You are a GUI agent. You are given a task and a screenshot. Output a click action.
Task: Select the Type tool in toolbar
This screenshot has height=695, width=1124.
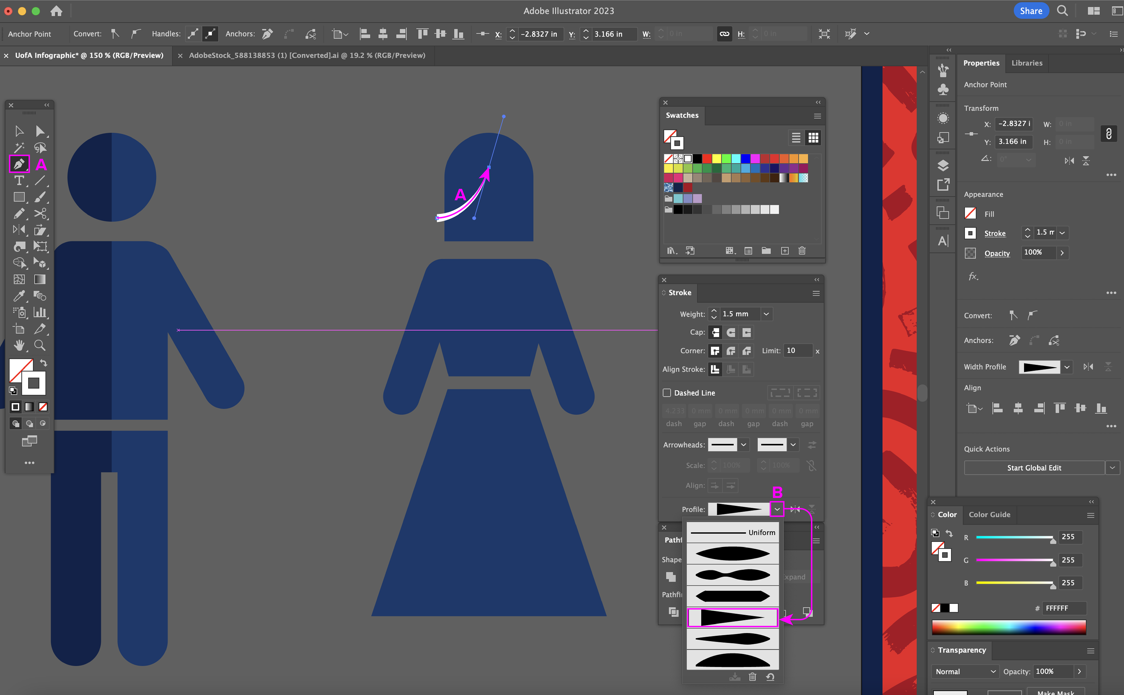(x=19, y=181)
